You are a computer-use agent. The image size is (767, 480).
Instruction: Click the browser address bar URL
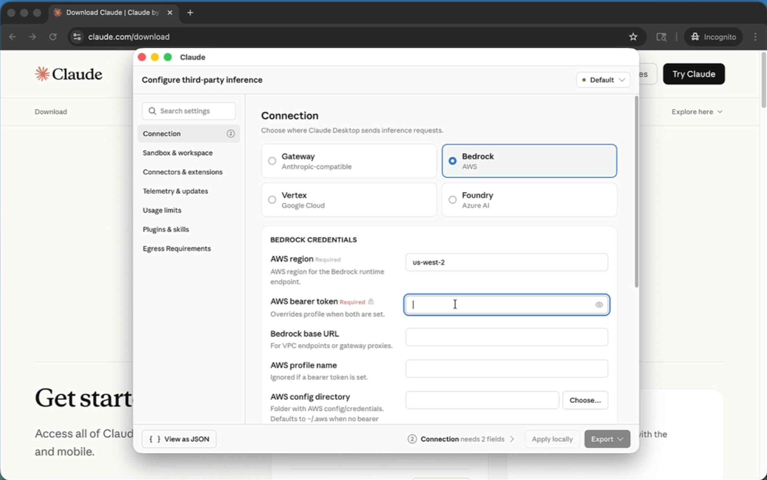[x=129, y=37]
